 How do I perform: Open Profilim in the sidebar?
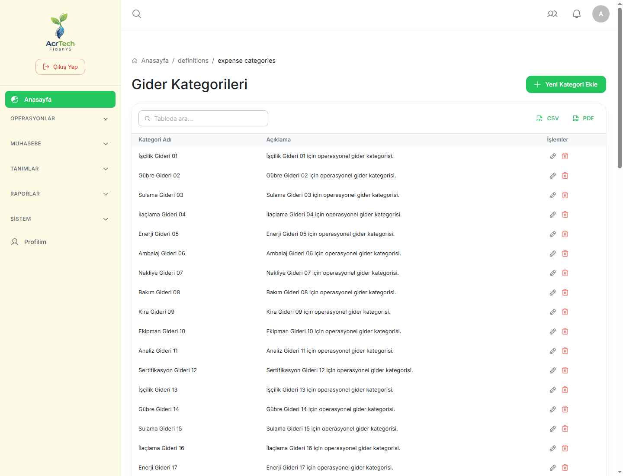point(60,242)
